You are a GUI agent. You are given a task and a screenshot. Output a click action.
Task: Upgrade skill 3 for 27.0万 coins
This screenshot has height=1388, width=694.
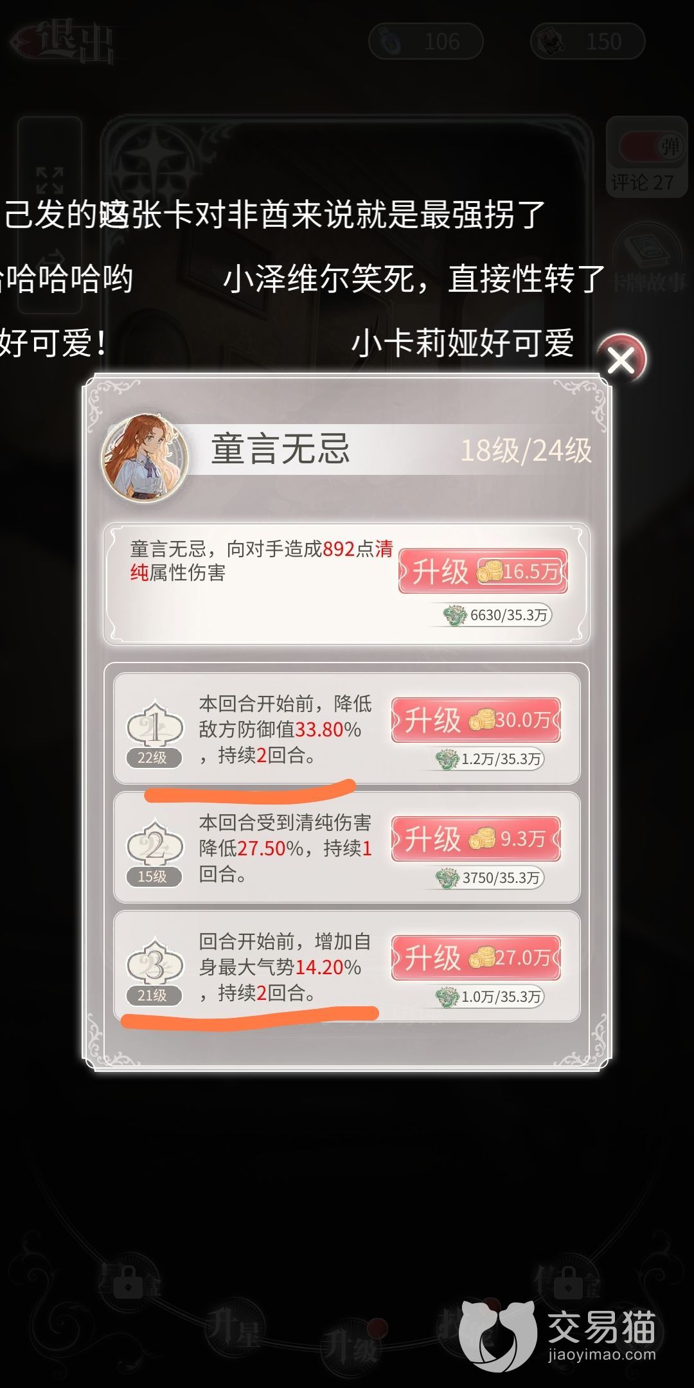[476, 957]
